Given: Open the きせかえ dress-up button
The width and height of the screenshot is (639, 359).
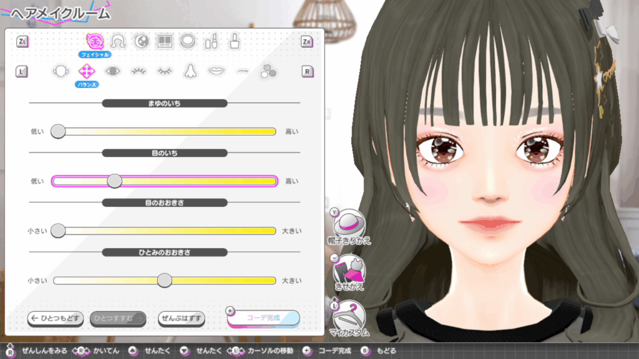Looking at the screenshot, I should (x=351, y=270).
